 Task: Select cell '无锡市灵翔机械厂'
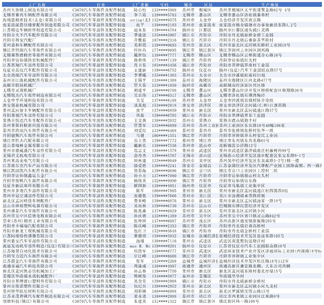coord(19,90)
